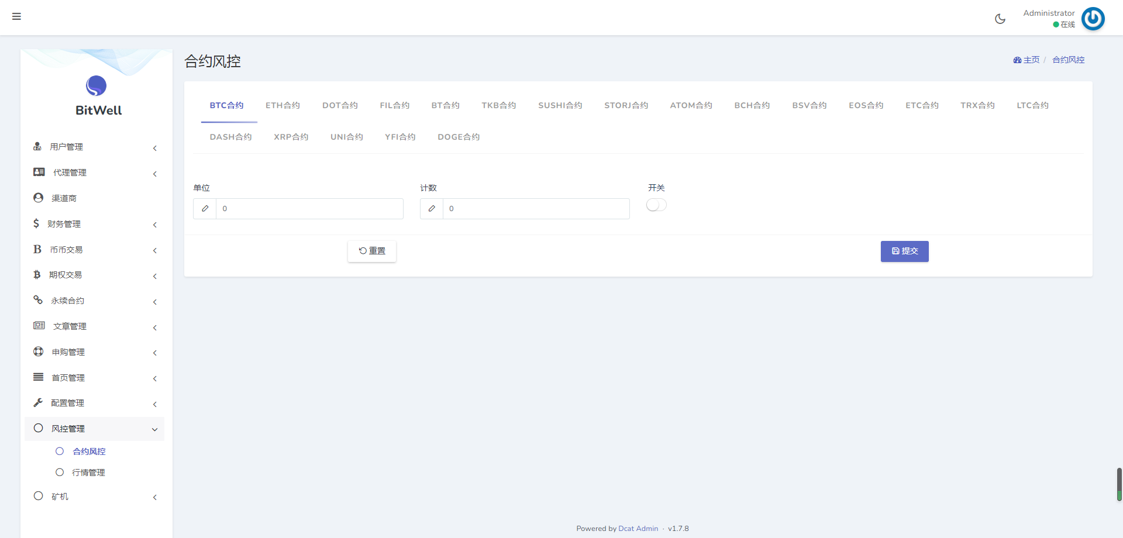Image resolution: width=1123 pixels, height=538 pixels.
Task: Select the 行情管理 circle item
Action: [60, 473]
